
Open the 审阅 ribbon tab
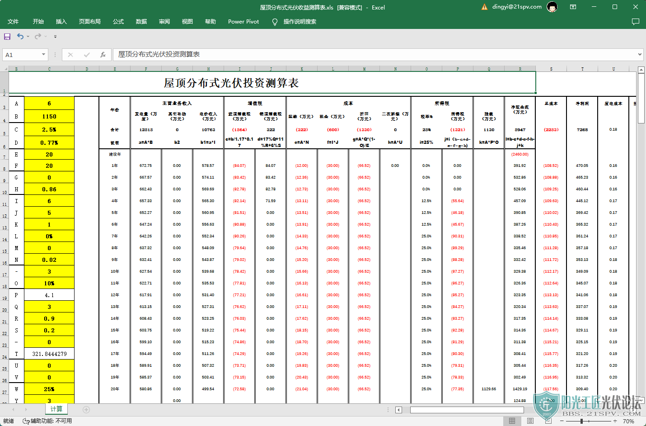(164, 21)
